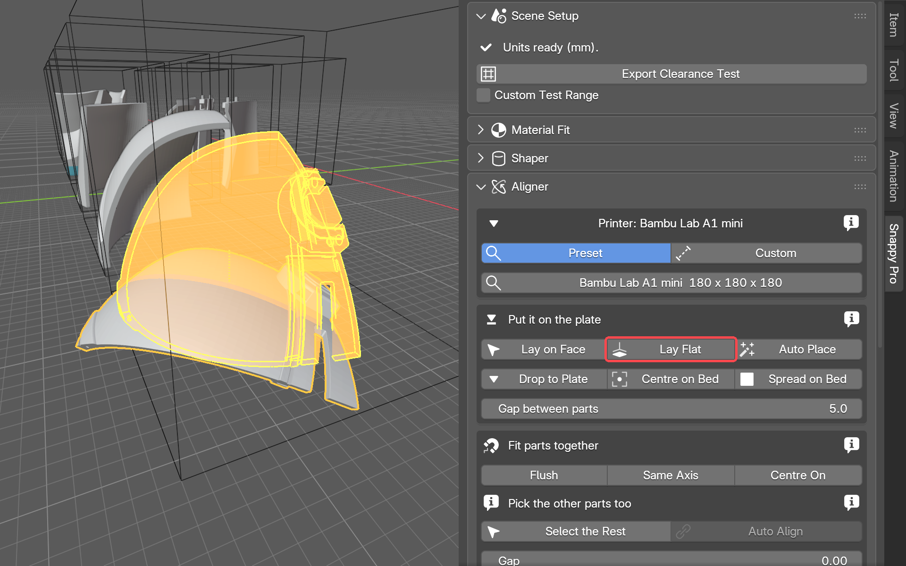Expand the Shaper panel
This screenshot has width=906, height=566.
coord(481,158)
